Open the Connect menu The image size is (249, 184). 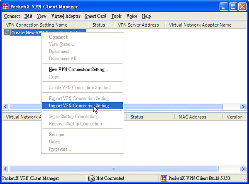[12, 16]
